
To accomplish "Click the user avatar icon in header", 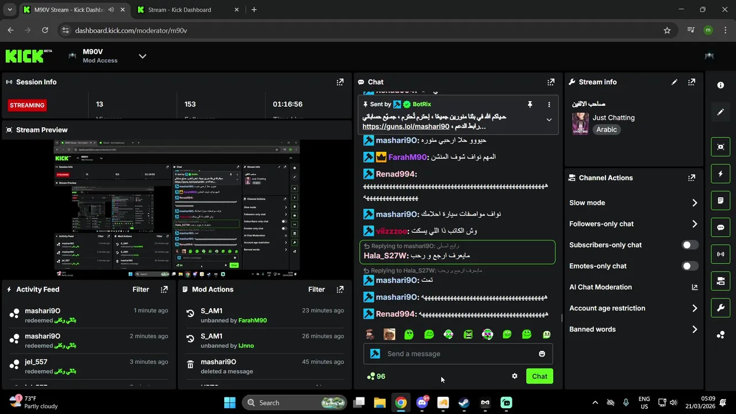I will pyautogui.click(x=709, y=56).
